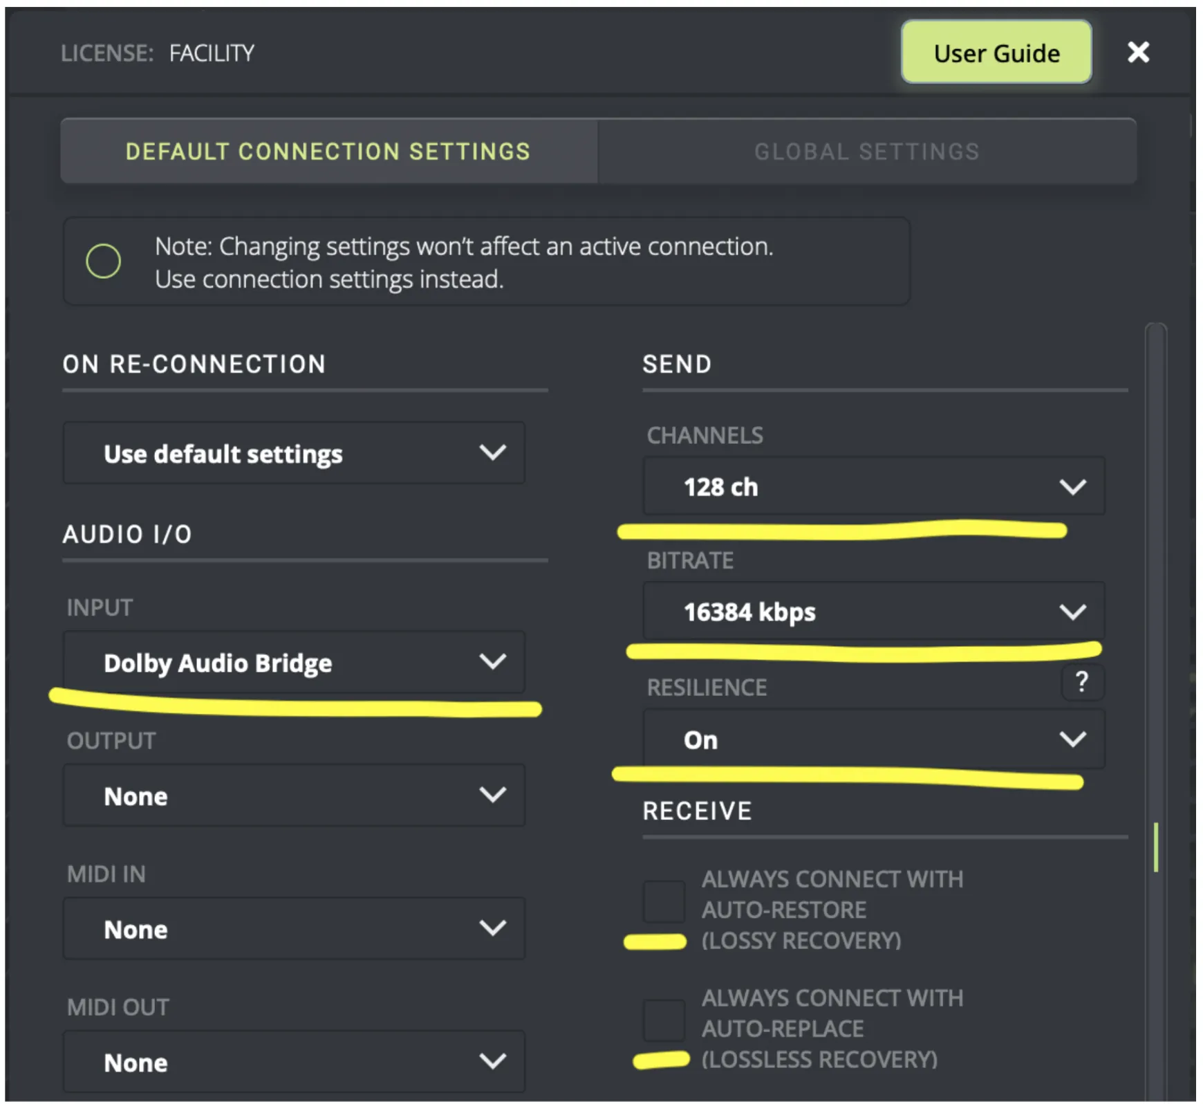This screenshot has height=1104, width=1203.
Task: Click the FACILITY license text
Action: tap(212, 53)
